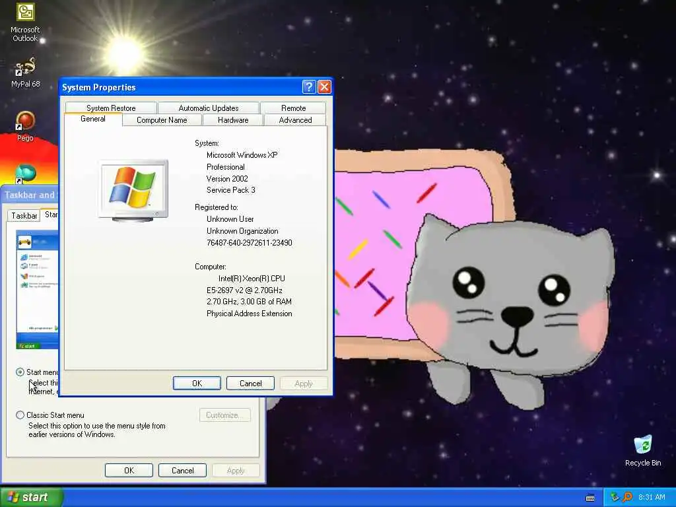Switch to the Hardware tab
This screenshot has height=507, width=676.
pyautogui.click(x=233, y=120)
